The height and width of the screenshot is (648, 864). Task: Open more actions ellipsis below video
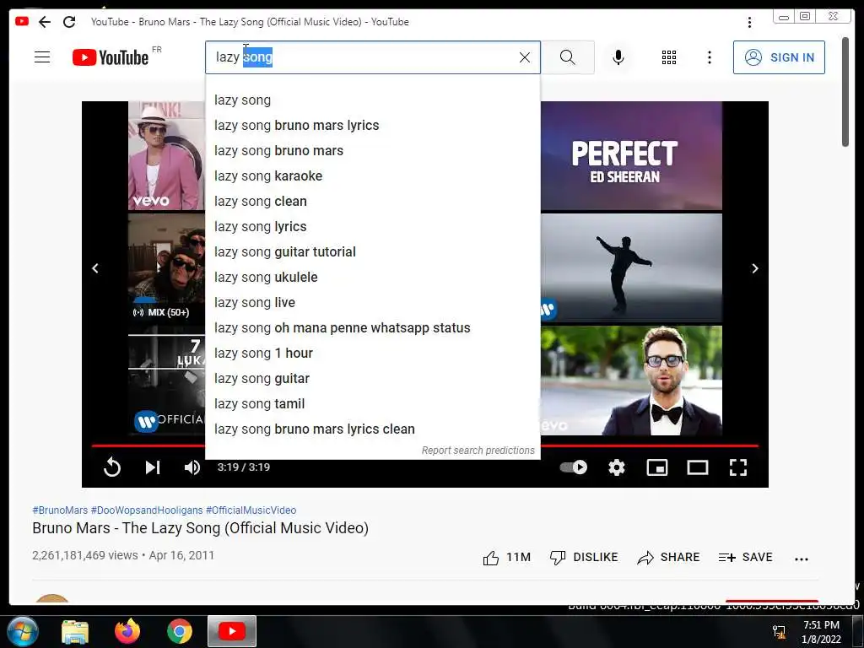802,559
